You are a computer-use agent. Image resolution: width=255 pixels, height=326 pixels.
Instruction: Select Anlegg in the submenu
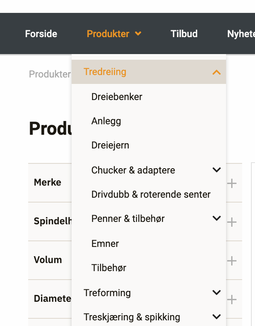(x=106, y=121)
